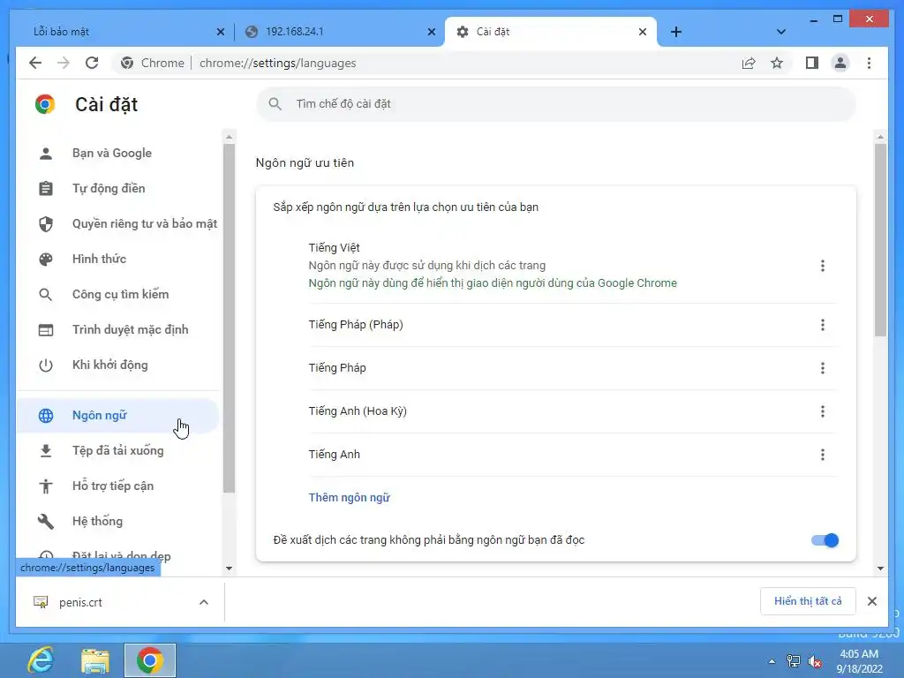Click the Ngôn ngữ ưu tiên heading
Screen dimensions: 904x678
pyautogui.click(x=305, y=163)
